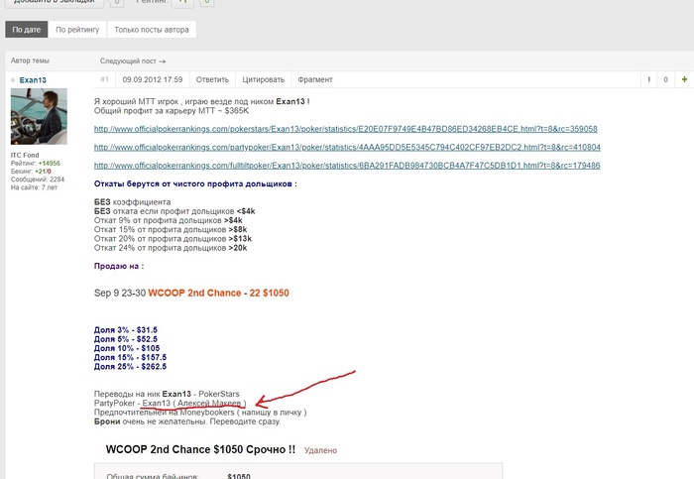Screen dimensions: 694x479
Task: Switch to the 'По дате' sorting tab
Action: 27,30
